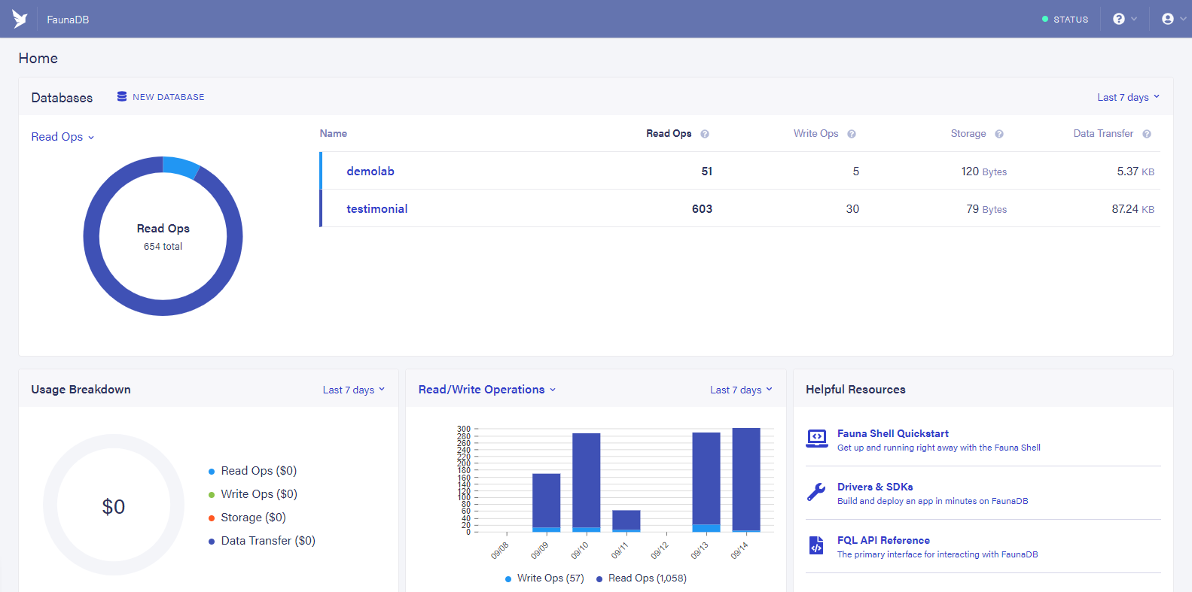Viewport: 1192px width, 592px height.
Task: Sort by the Data Transfer column header
Action: [x=1103, y=133]
